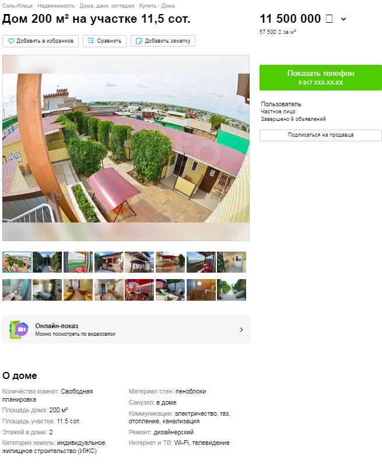The image size is (382, 470).
Task: Click the compare icon next to Сравнить
Action: (91, 41)
